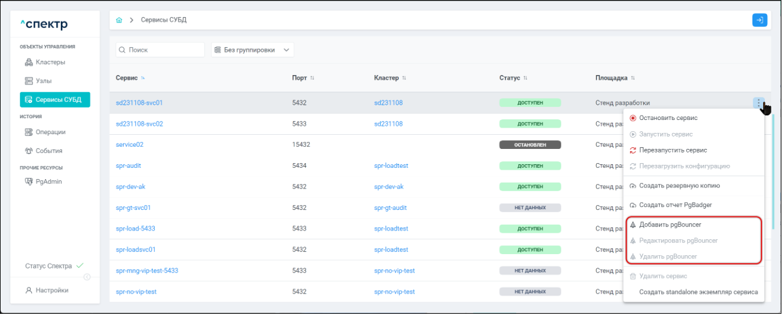Choose Перезапустить сервис menu item
782x315 pixels.
pos(673,150)
